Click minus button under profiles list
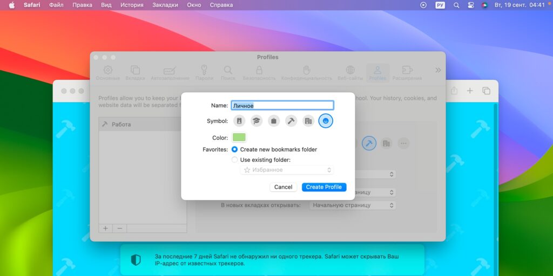 tap(119, 228)
